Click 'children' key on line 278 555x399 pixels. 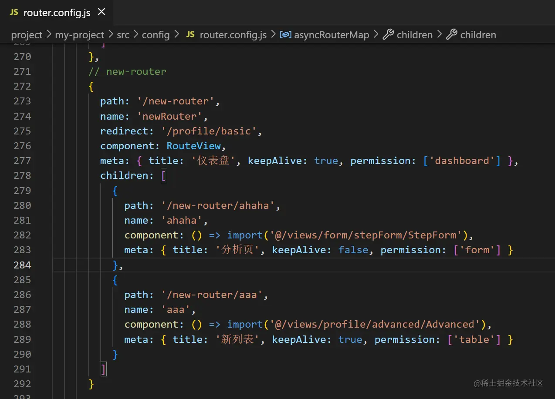point(124,175)
